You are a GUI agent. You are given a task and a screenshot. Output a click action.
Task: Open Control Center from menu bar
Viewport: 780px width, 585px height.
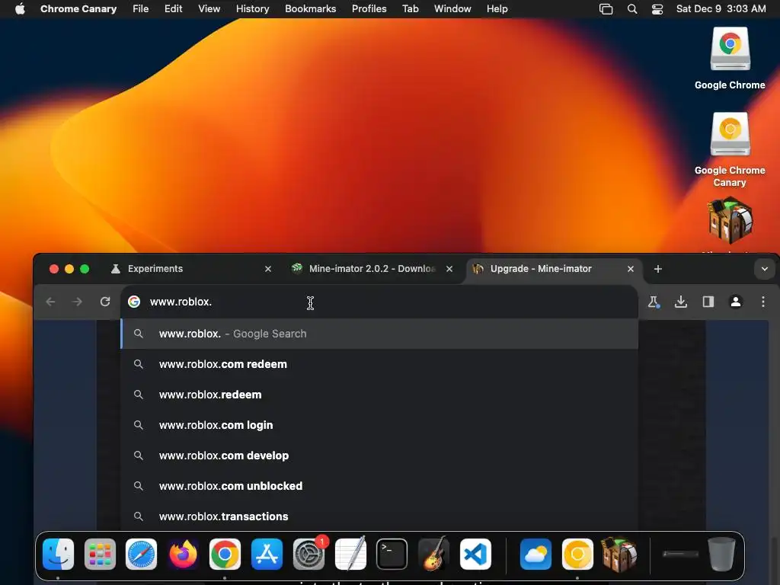[x=657, y=9]
